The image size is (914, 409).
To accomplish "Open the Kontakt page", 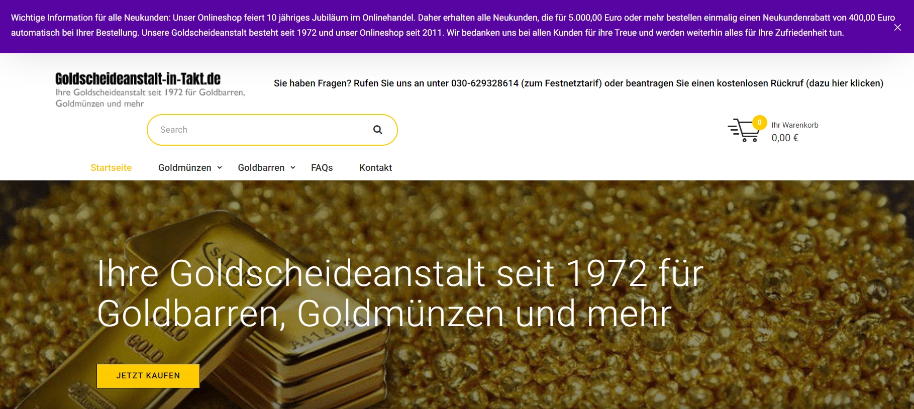I will point(375,168).
